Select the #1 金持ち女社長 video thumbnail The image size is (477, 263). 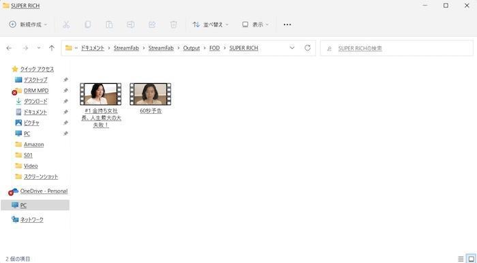pos(101,94)
